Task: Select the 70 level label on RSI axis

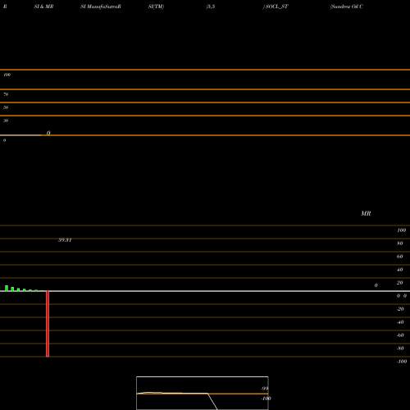Action: [x=6, y=94]
